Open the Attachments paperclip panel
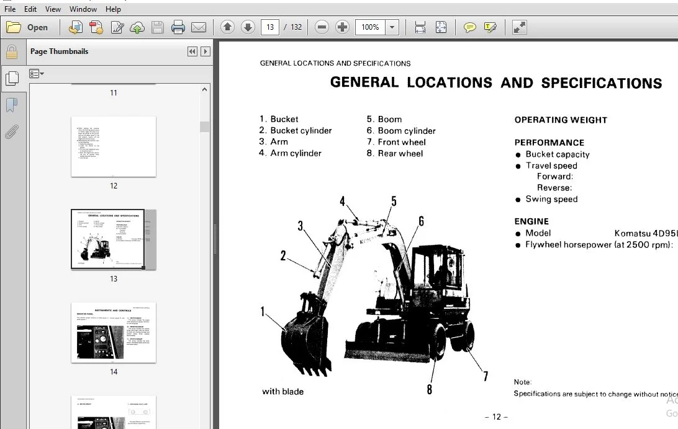This screenshot has width=678, height=429. 12,131
